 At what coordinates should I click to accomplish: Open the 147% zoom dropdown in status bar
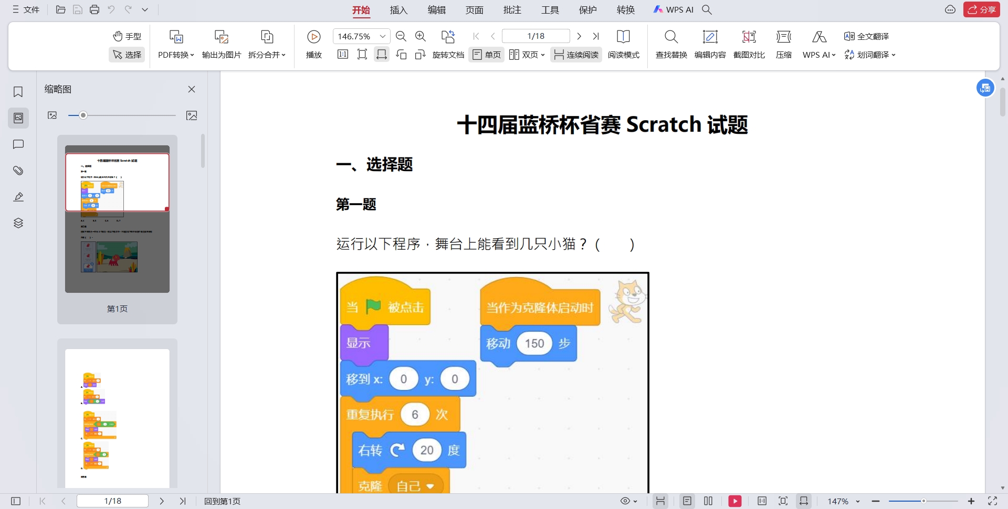click(x=858, y=501)
